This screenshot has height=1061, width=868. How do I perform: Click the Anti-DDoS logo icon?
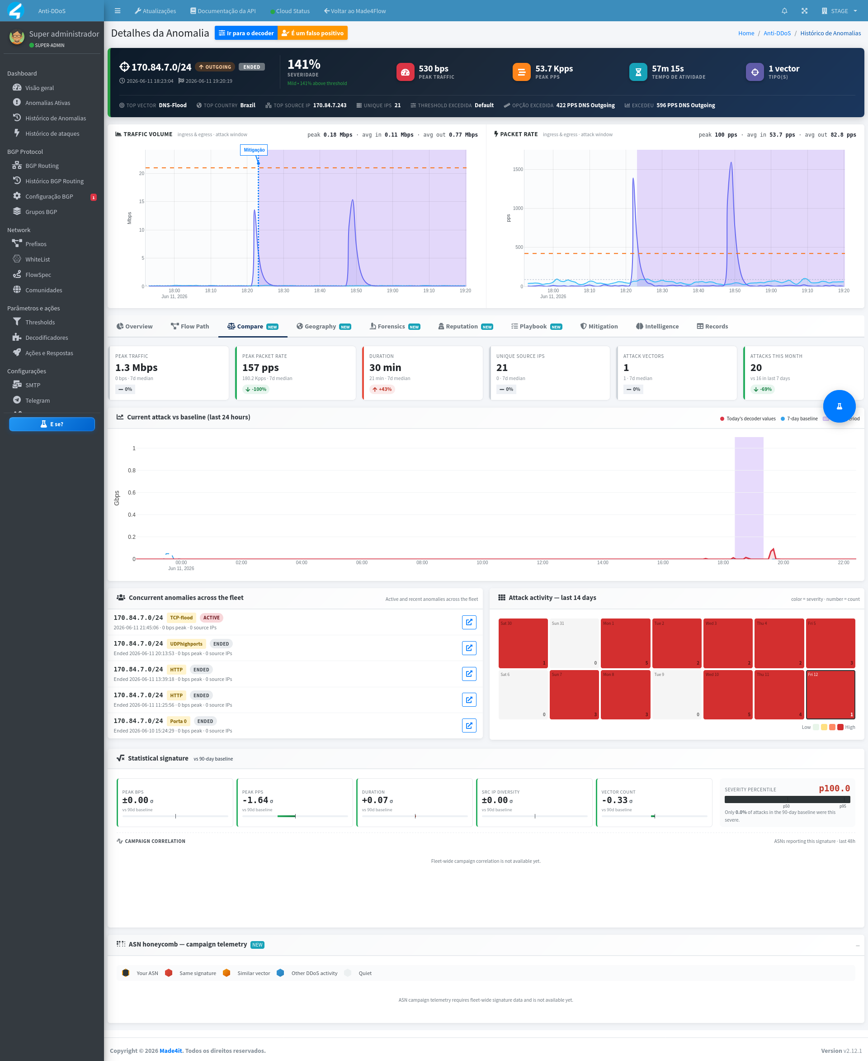[16, 10]
